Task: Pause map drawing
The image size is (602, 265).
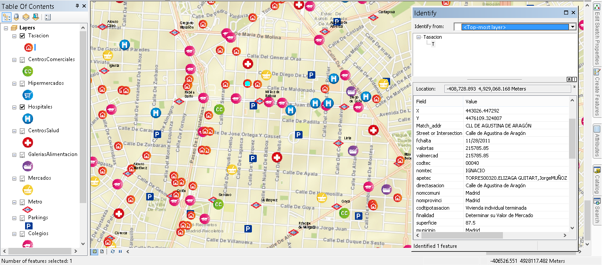Action: coord(120,251)
